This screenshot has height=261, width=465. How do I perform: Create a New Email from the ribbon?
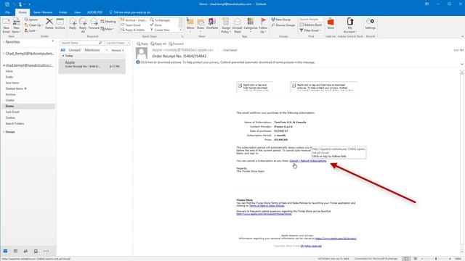(x=7, y=25)
